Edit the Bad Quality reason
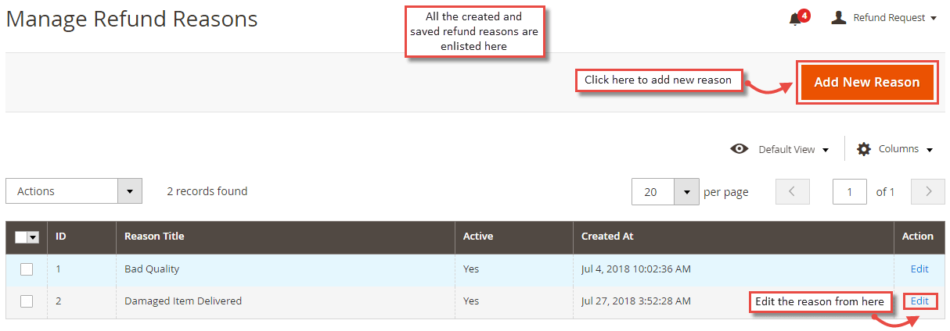 (x=919, y=269)
